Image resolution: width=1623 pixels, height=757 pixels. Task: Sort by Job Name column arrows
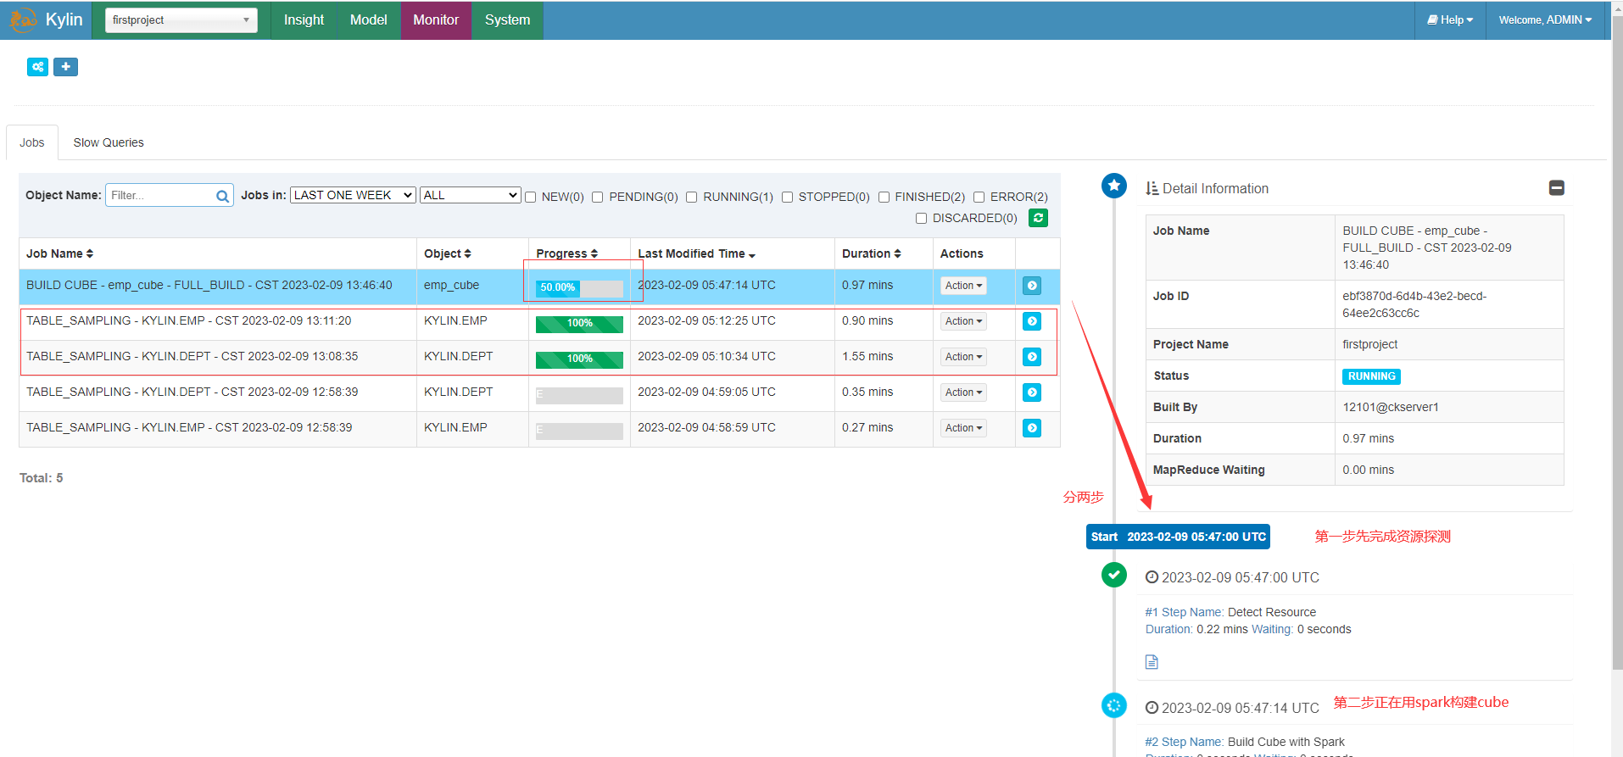(x=89, y=253)
